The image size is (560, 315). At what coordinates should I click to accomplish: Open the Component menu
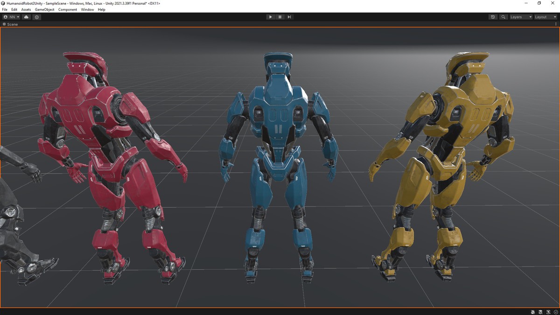(x=68, y=9)
